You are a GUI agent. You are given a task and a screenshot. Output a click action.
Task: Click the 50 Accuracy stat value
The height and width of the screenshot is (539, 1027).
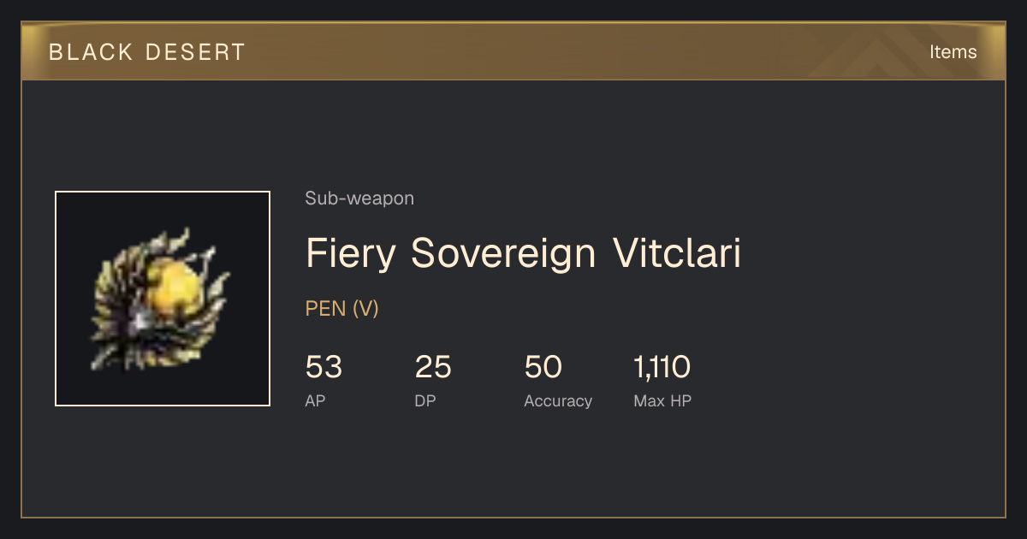[543, 367]
